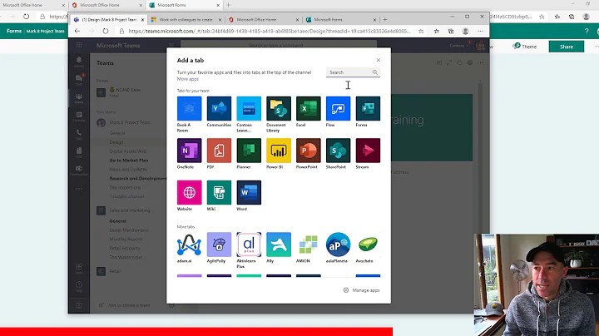The width and height of the screenshot is (599, 336).
Task: Open Manage apps link
Action: click(362, 290)
